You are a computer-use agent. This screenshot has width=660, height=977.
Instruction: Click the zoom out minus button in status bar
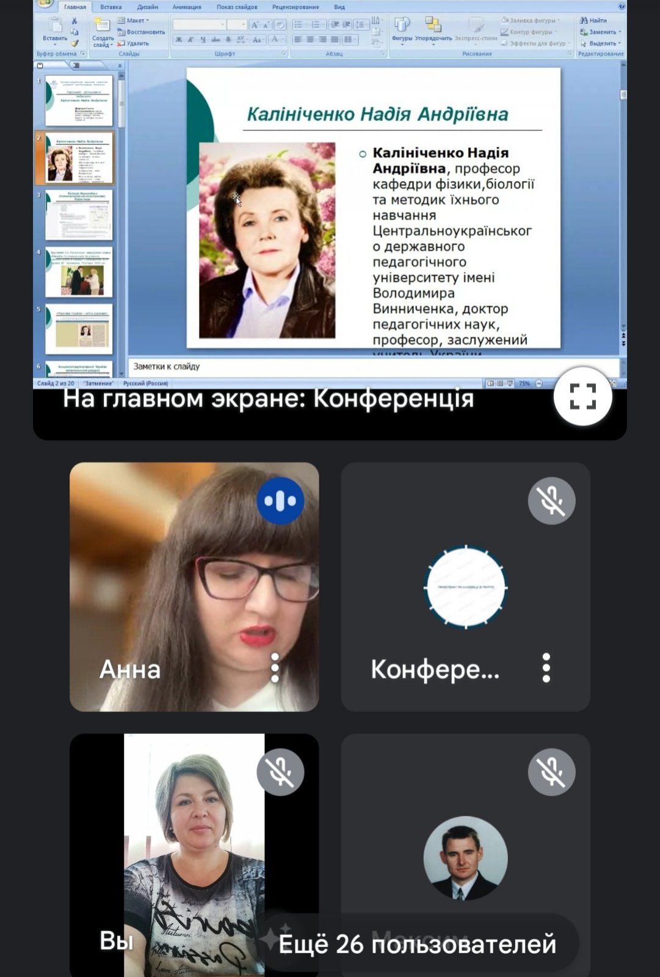click(x=539, y=383)
